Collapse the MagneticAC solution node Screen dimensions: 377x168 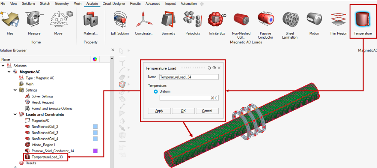pyautogui.click(x=9, y=72)
